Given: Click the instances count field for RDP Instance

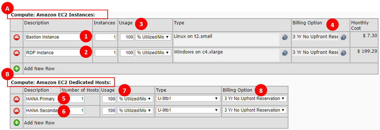Looking at the screenshot, I should pyautogui.click(x=106, y=53).
